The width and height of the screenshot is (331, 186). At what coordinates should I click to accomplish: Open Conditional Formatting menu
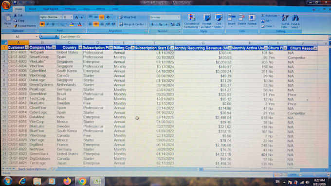[191, 20]
